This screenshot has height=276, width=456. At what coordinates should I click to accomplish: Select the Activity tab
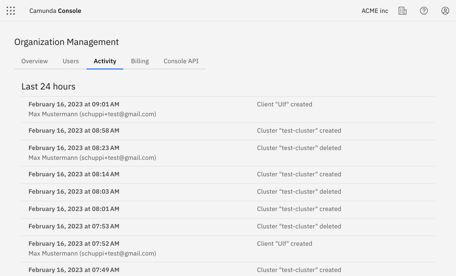105,61
